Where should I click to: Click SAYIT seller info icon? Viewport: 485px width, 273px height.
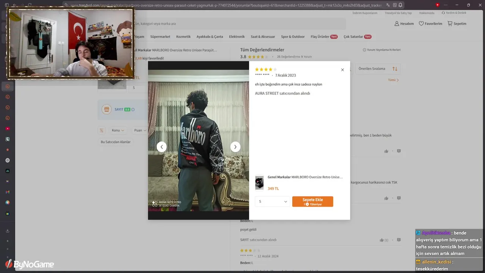point(133,110)
